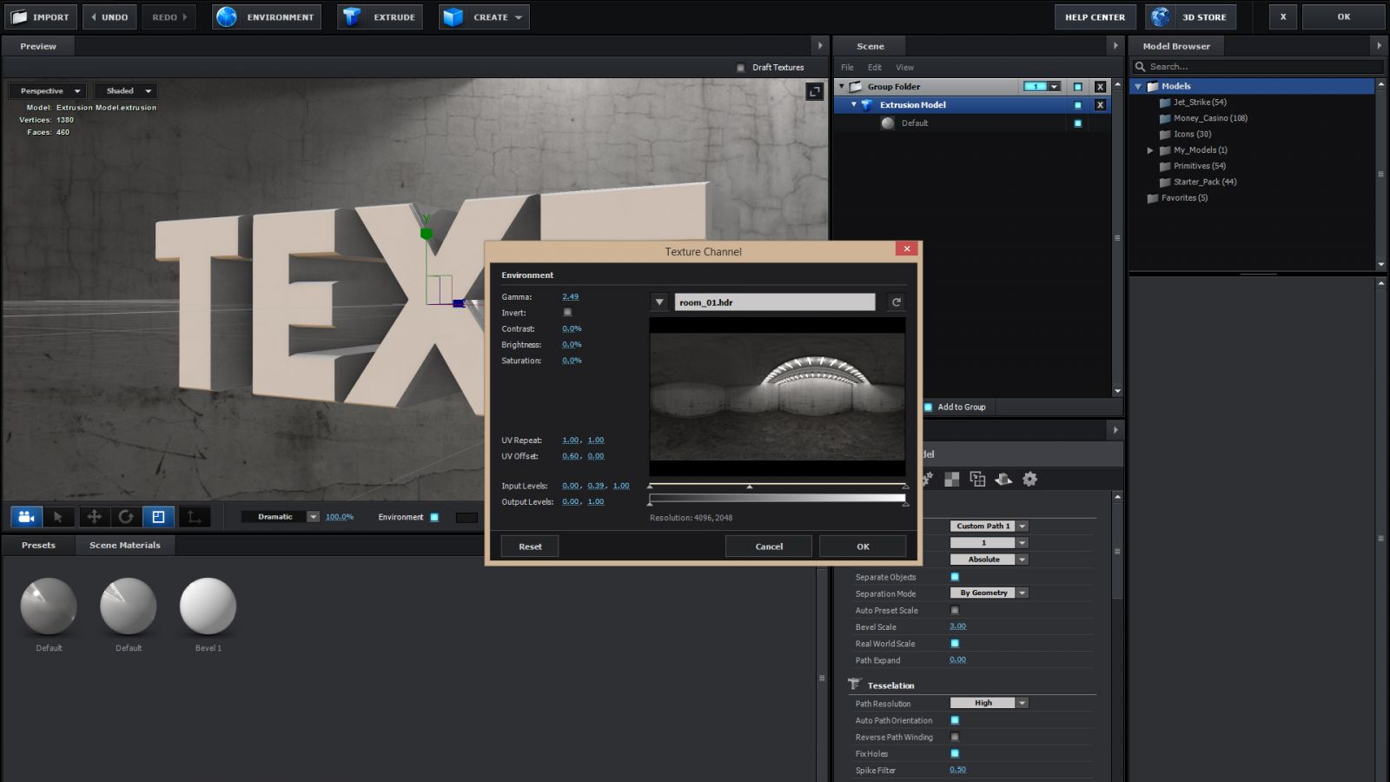Switch to the Presets tab
The width and height of the screenshot is (1390, 782).
pyautogui.click(x=38, y=545)
